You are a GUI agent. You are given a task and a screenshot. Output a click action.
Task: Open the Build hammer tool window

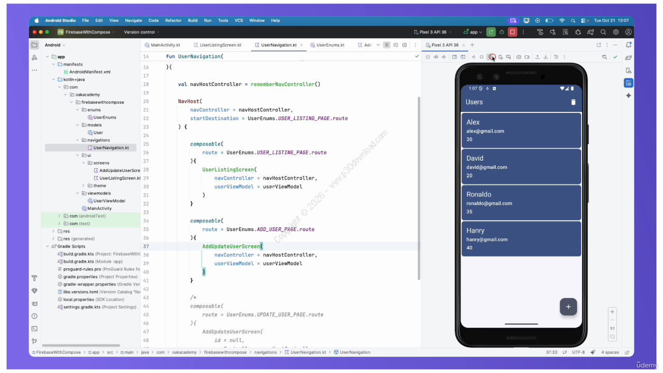[35, 278]
